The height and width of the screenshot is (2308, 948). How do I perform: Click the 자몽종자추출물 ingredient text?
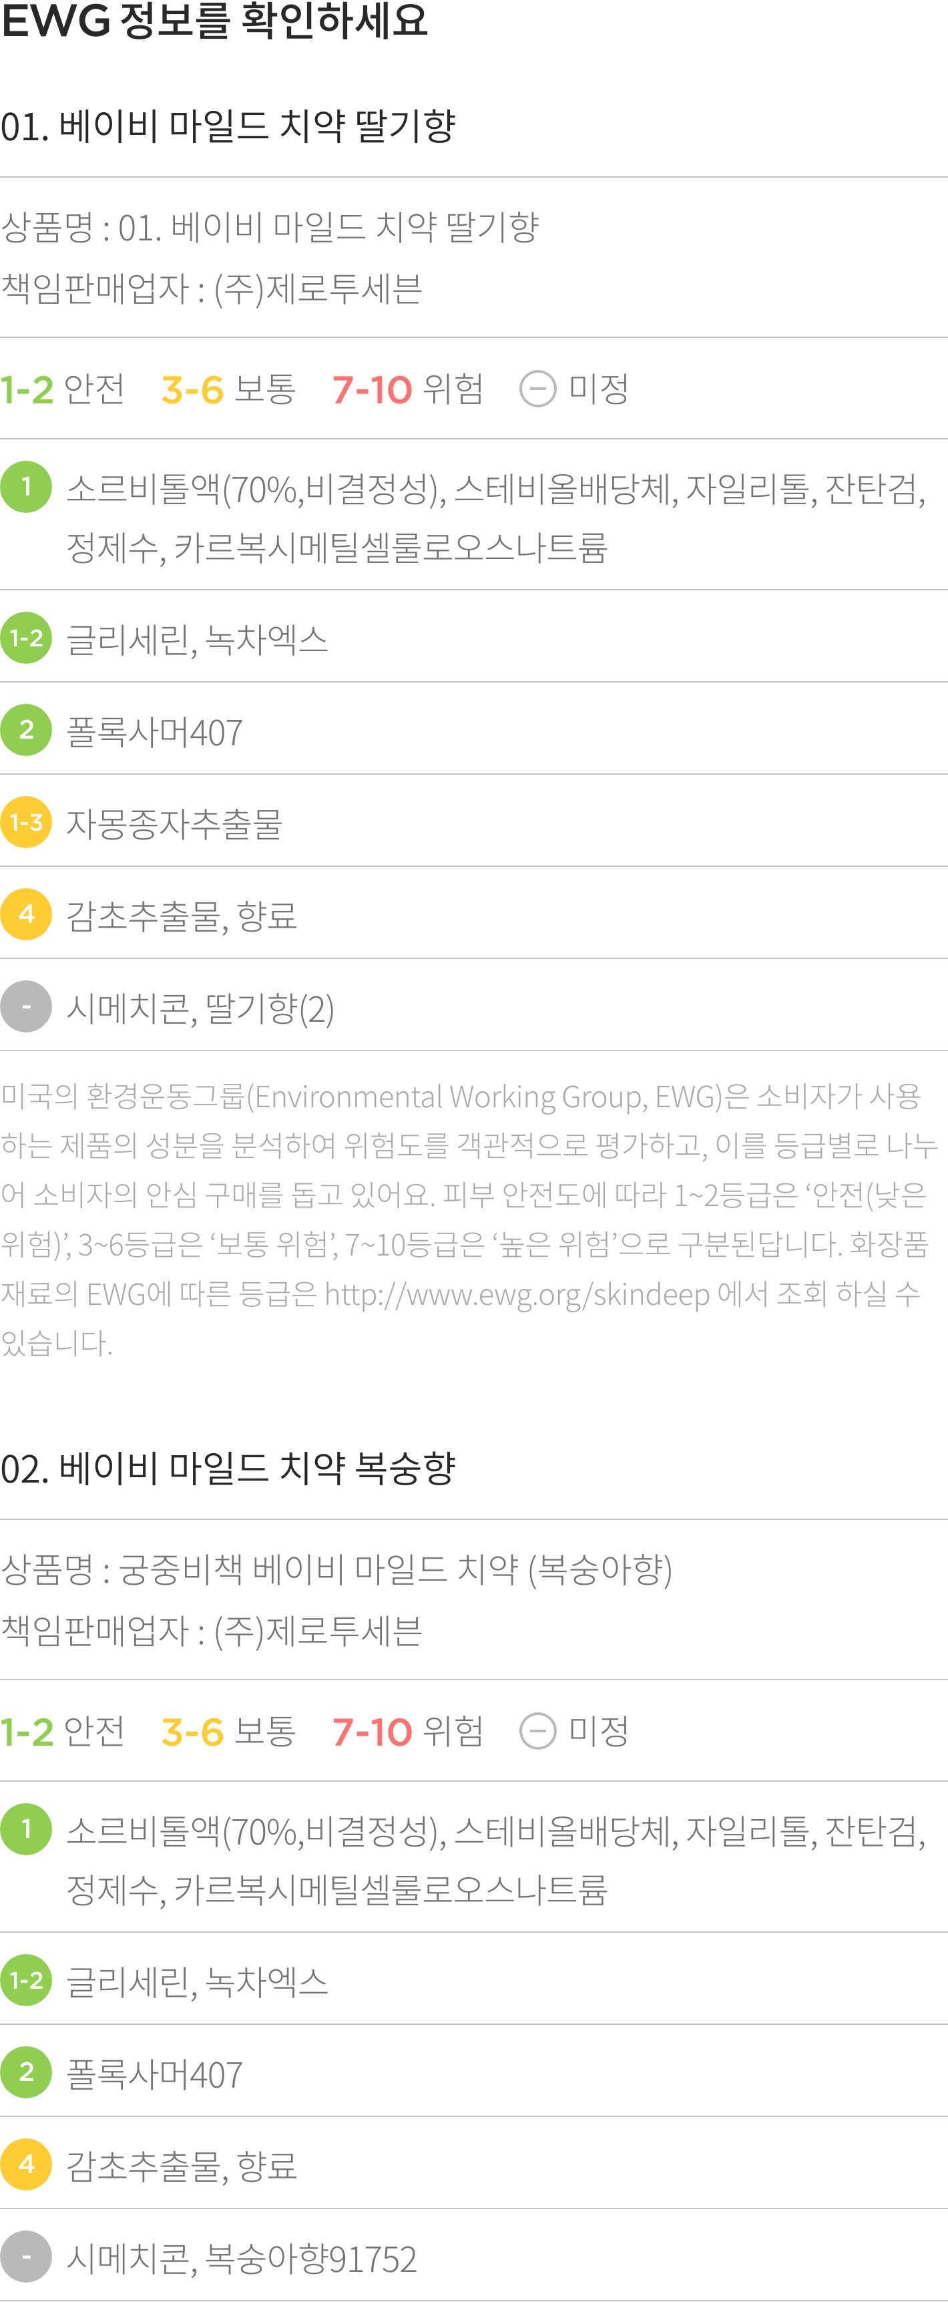(x=175, y=824)
